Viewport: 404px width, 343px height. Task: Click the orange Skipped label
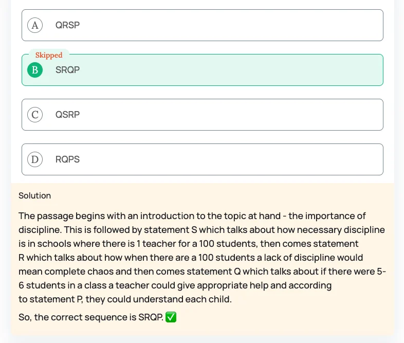pos(49,55)
